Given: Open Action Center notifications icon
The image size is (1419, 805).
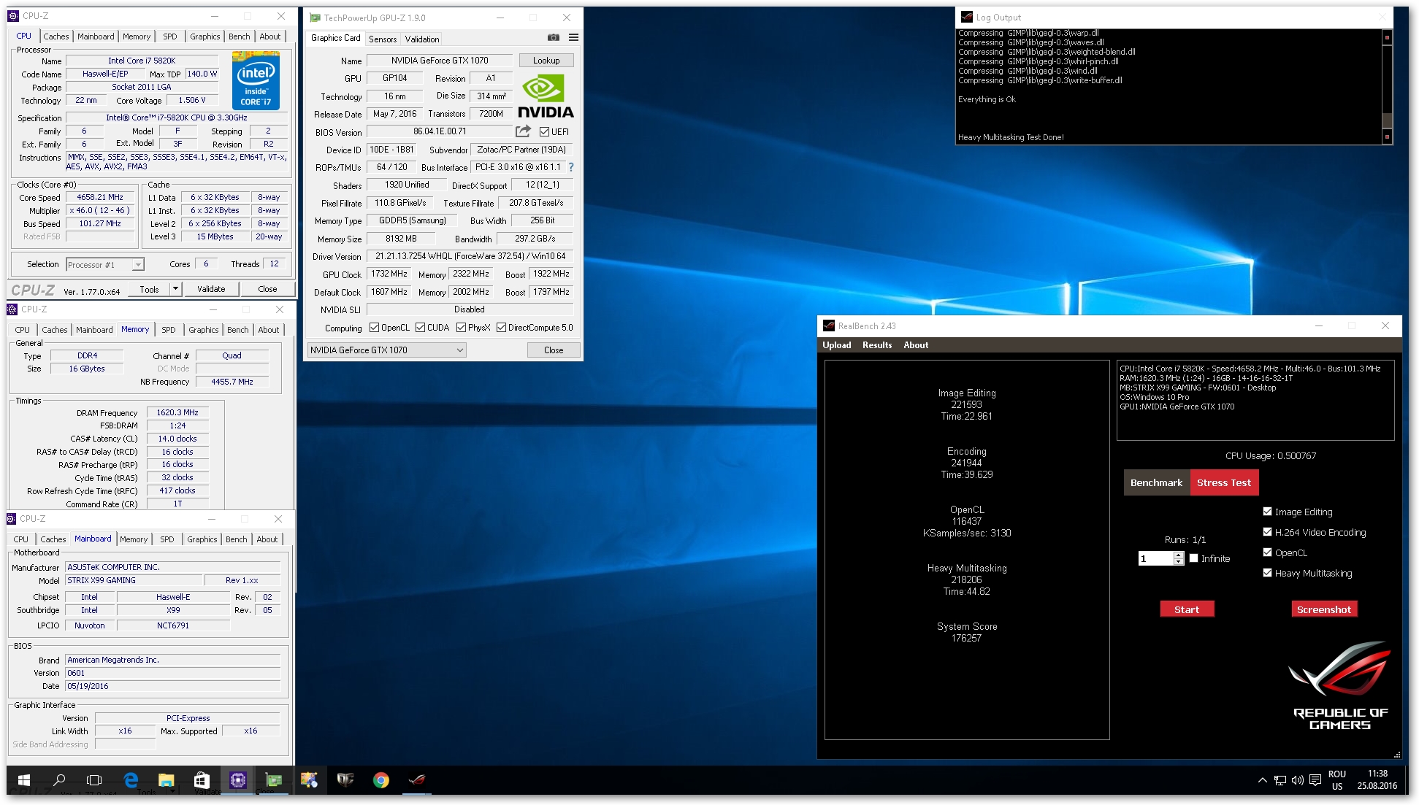Looking at the screenshot, I should point(1315,780).
